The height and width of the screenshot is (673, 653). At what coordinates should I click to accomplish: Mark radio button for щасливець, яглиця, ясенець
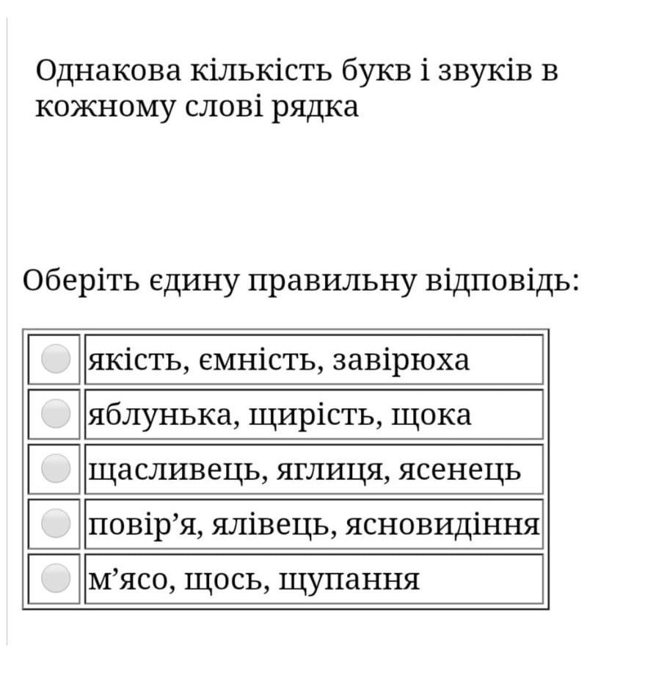(x=56, y=469)
